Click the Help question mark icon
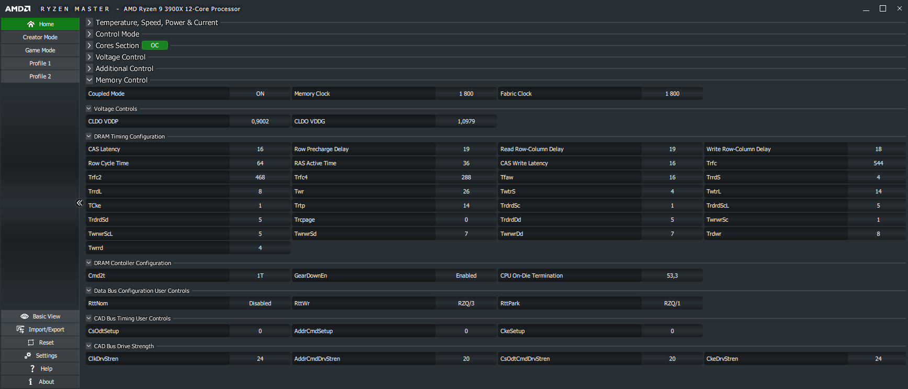 [x=32, y=369]
